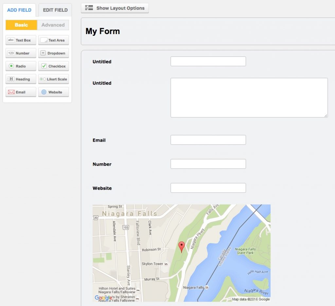This screenshot has width=335, height=306.
Task: Switch to the EDIT FIELD tab
Action: pyautogui.click(x=54, y=10)
